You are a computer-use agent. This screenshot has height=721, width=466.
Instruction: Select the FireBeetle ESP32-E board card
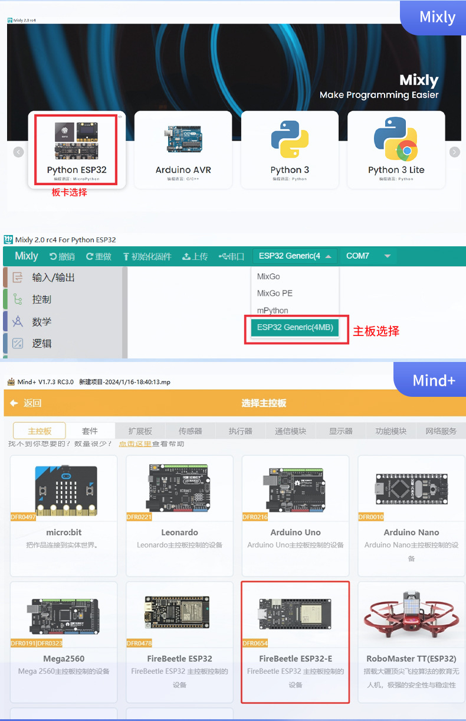click(296, 642)
